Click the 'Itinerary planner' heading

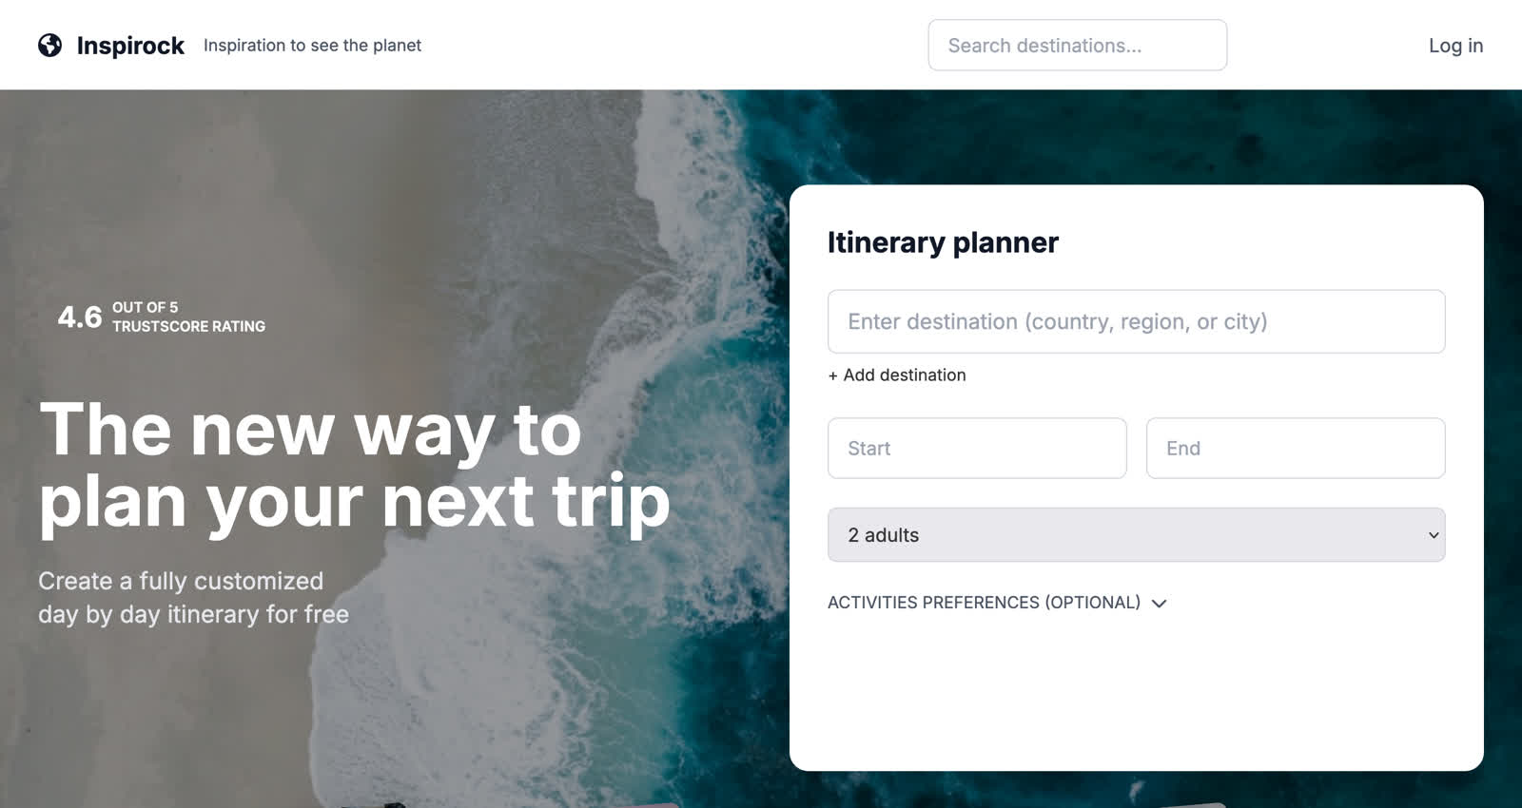[942, 242]
